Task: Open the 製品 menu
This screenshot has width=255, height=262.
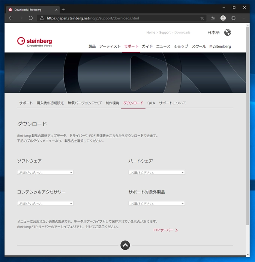Action: coord(92,46)
